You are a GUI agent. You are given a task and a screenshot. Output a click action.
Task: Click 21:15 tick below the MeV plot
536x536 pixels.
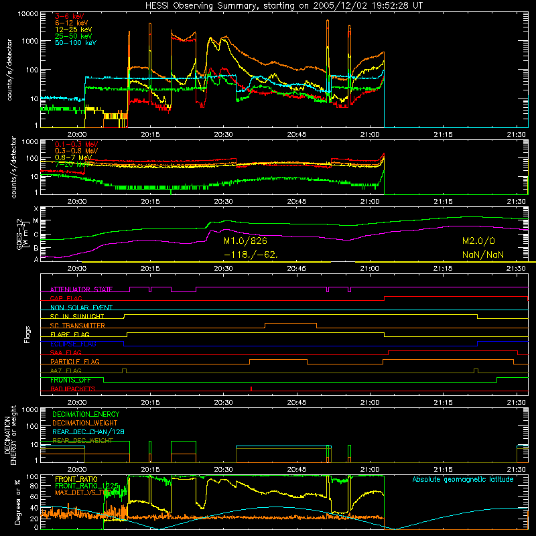[x=444, y=202]
